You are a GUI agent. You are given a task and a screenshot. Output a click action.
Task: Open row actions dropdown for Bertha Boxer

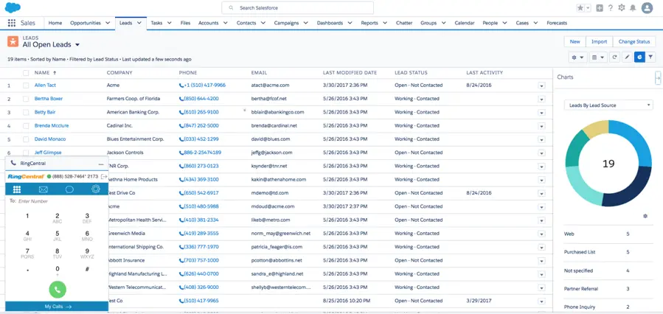tap(541, 99)
